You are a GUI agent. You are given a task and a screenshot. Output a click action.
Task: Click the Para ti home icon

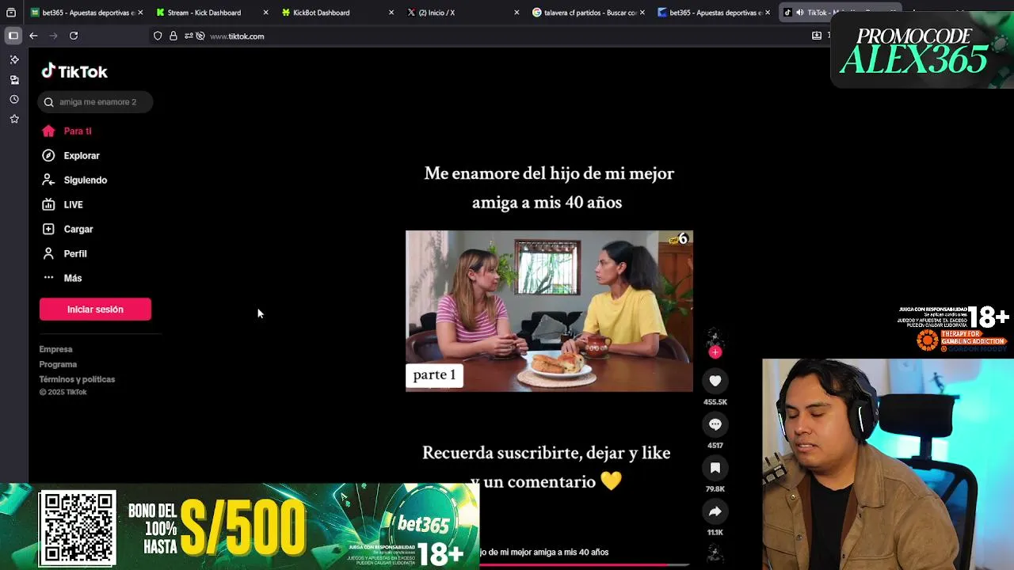48,131
